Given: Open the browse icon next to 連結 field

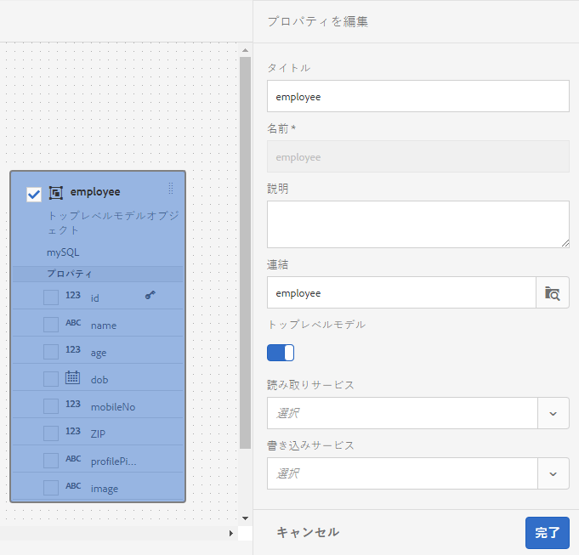Looking at the screenshot, I should pos(553,293).
